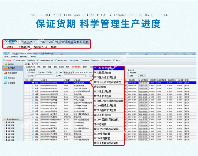Click the row icon for product J2-20
Image resolution: width=198 pixels, height=156 pixels.
(x=33, y=123)
